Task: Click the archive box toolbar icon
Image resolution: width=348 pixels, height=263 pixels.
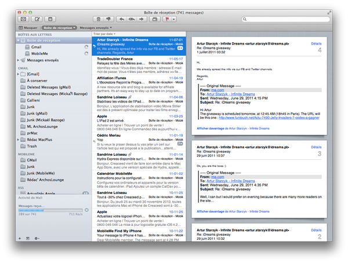Action: pos(155,19)
